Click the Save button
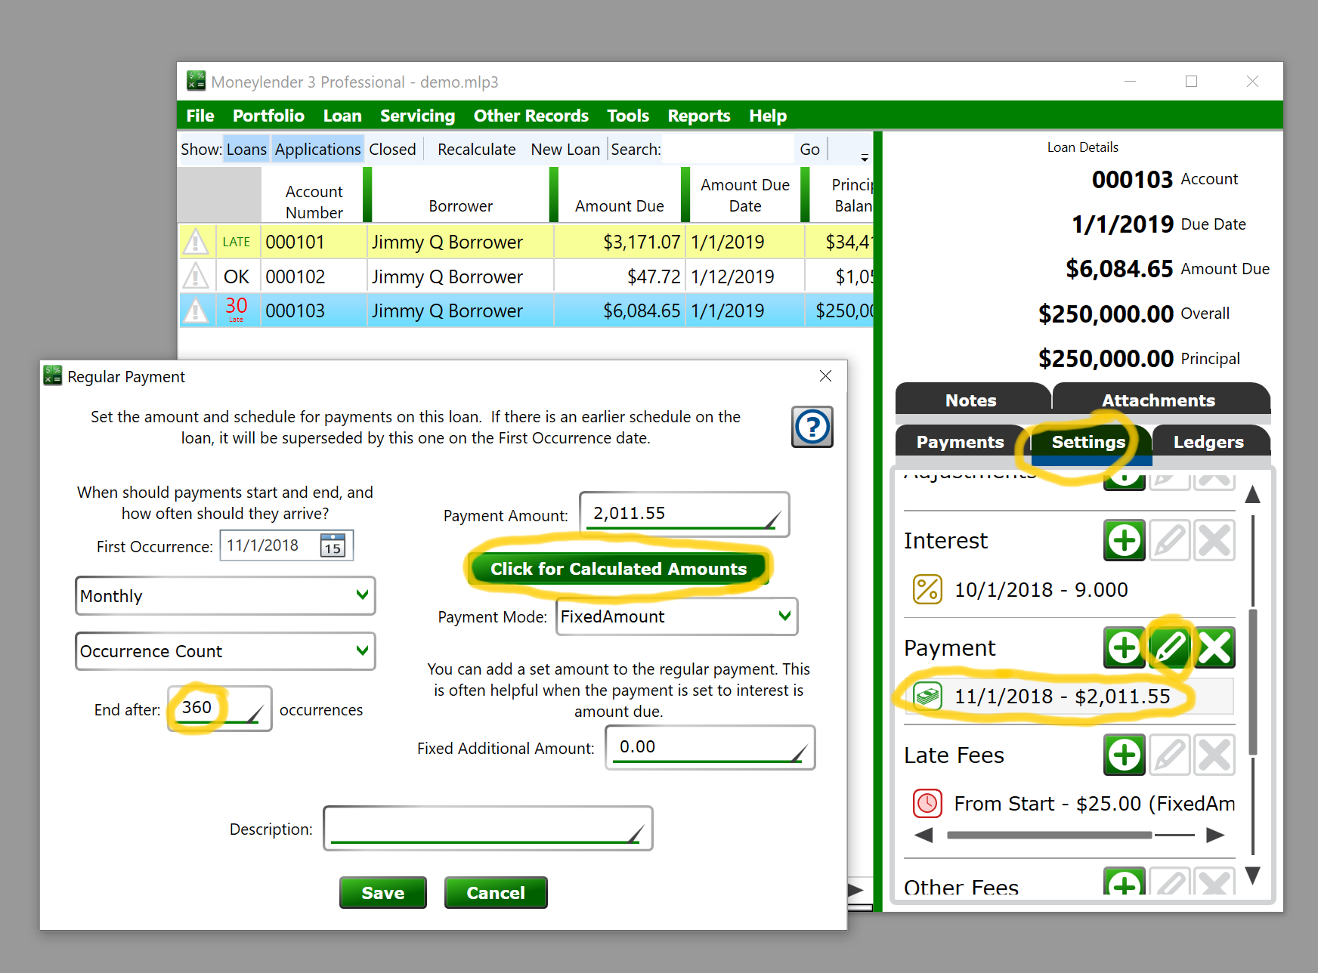The image size is (1318, 973). tap(382, 893)
